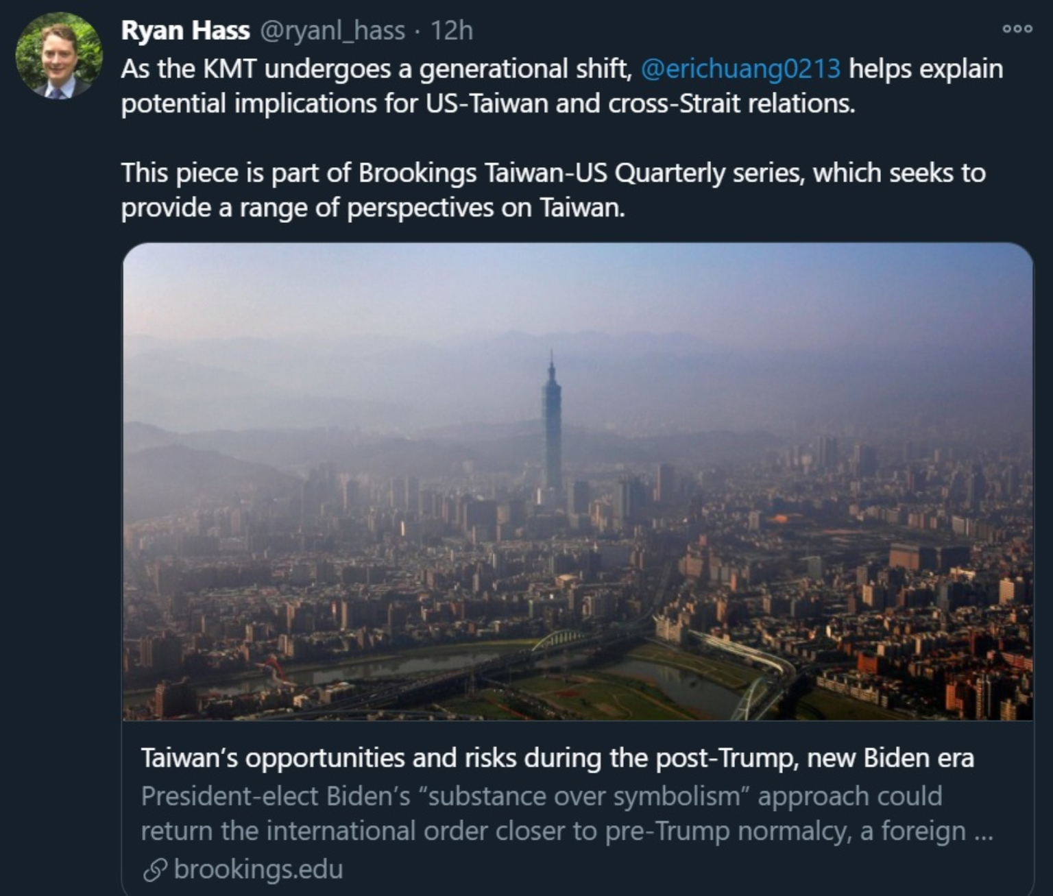1053x896 pixels.
Task: Click the display name "Ryan Hass"
Action: pos(185,31)
